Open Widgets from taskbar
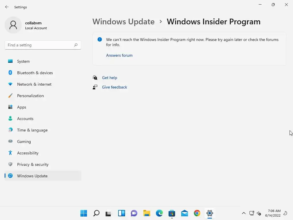The image size is (293, 220). click(121, 213)
